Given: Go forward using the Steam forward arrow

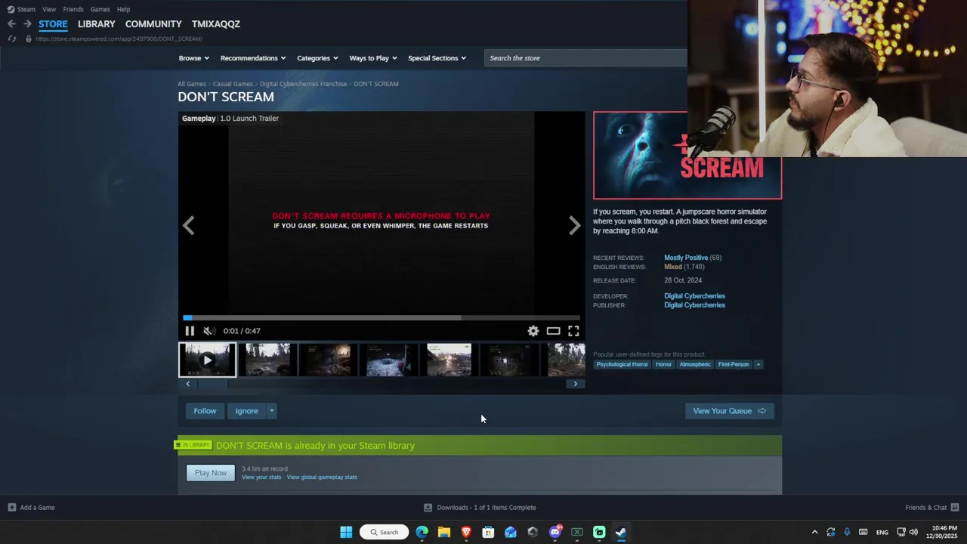Looking at the screenshot, I should click(x=27, y=24).
